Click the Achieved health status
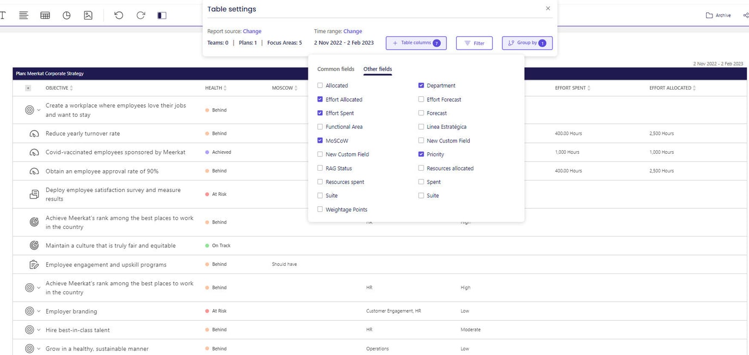 (x=218, y=152)
